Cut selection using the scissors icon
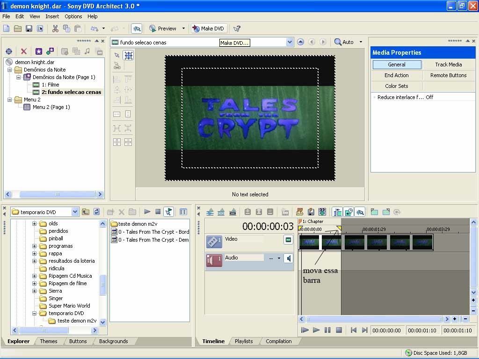 click(55, 29)
